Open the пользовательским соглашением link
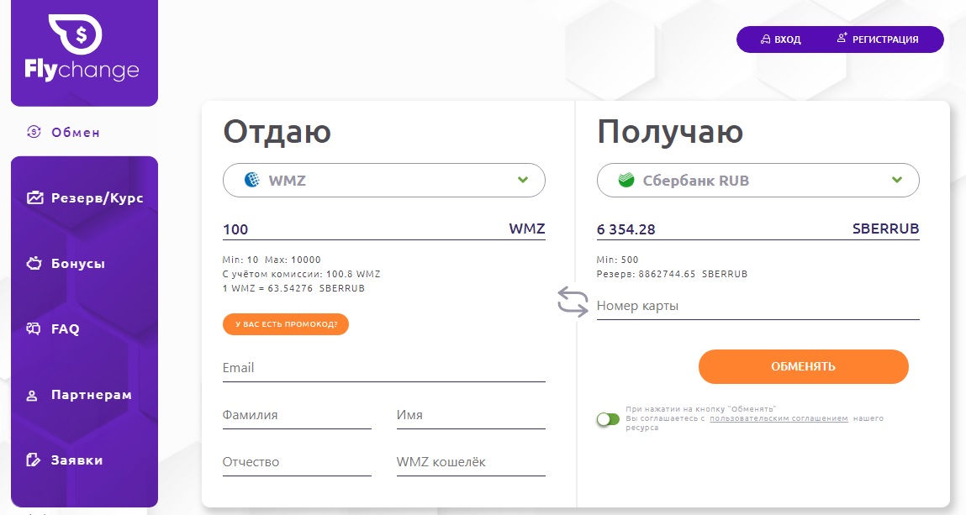 (779, 418)
